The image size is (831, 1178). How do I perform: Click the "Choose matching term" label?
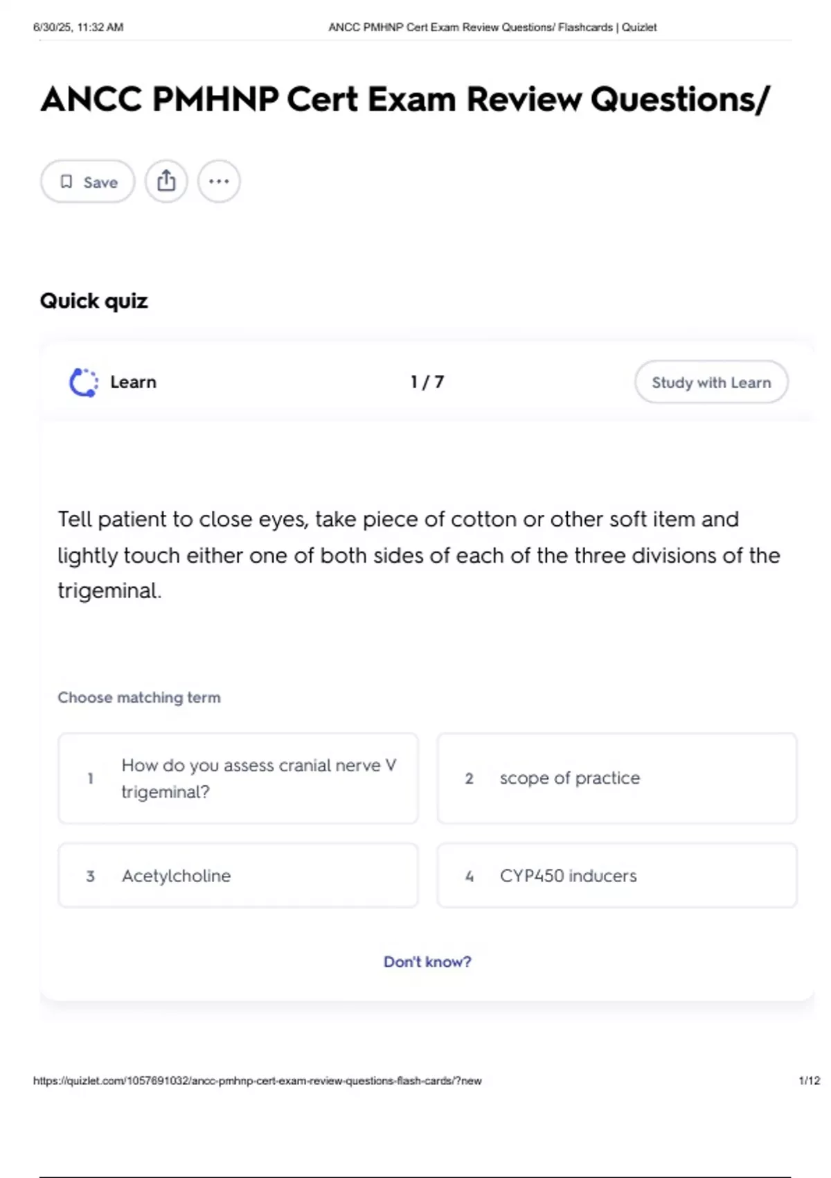click(139, 698)
